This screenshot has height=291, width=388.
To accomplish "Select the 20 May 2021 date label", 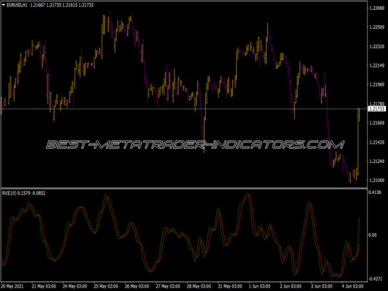I will (x=13, y=285).
